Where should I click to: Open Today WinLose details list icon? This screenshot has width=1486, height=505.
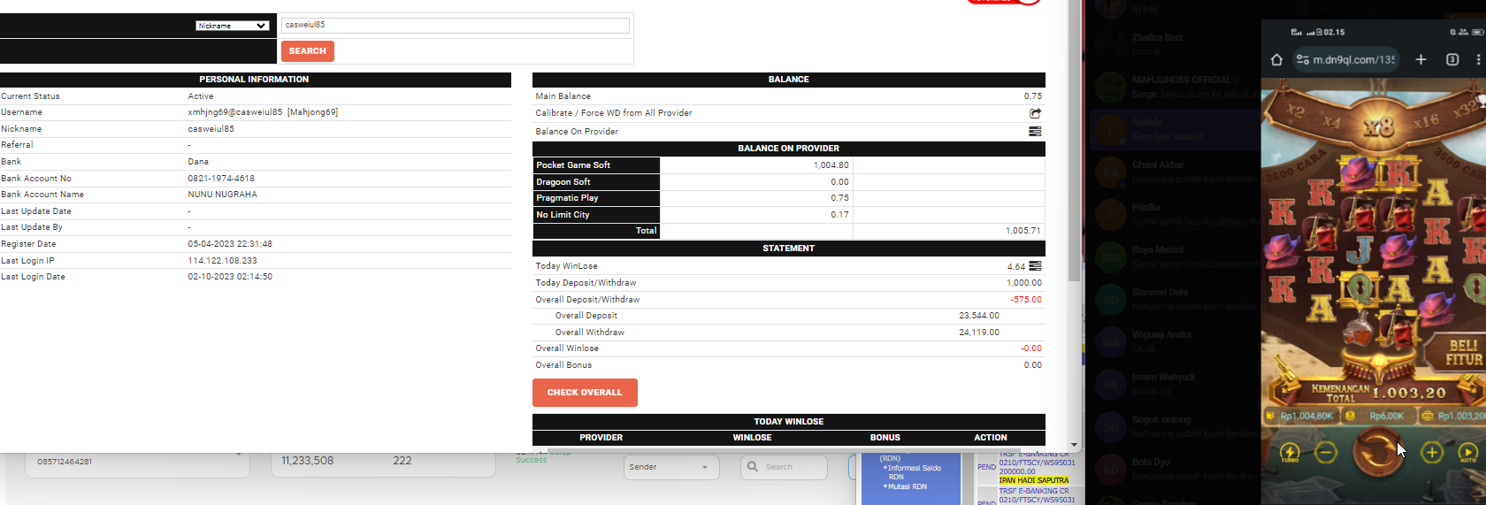[1035, 266]
